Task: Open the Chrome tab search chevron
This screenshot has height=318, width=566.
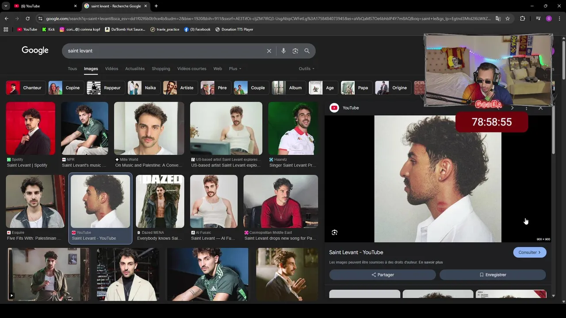Action: (6, 6)
